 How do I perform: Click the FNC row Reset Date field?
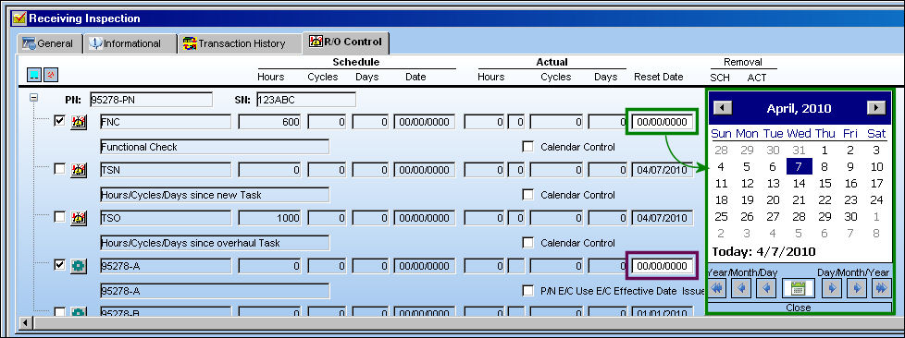pyautogui.click(x=662, y=122)
